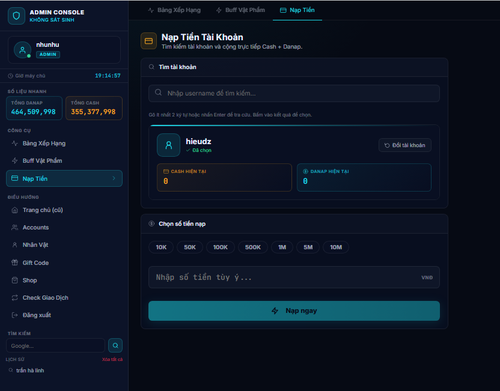Click the card icon on sidebar Nạp Tiền
Viewport: 500px width, 391px height.
[14, 178]
